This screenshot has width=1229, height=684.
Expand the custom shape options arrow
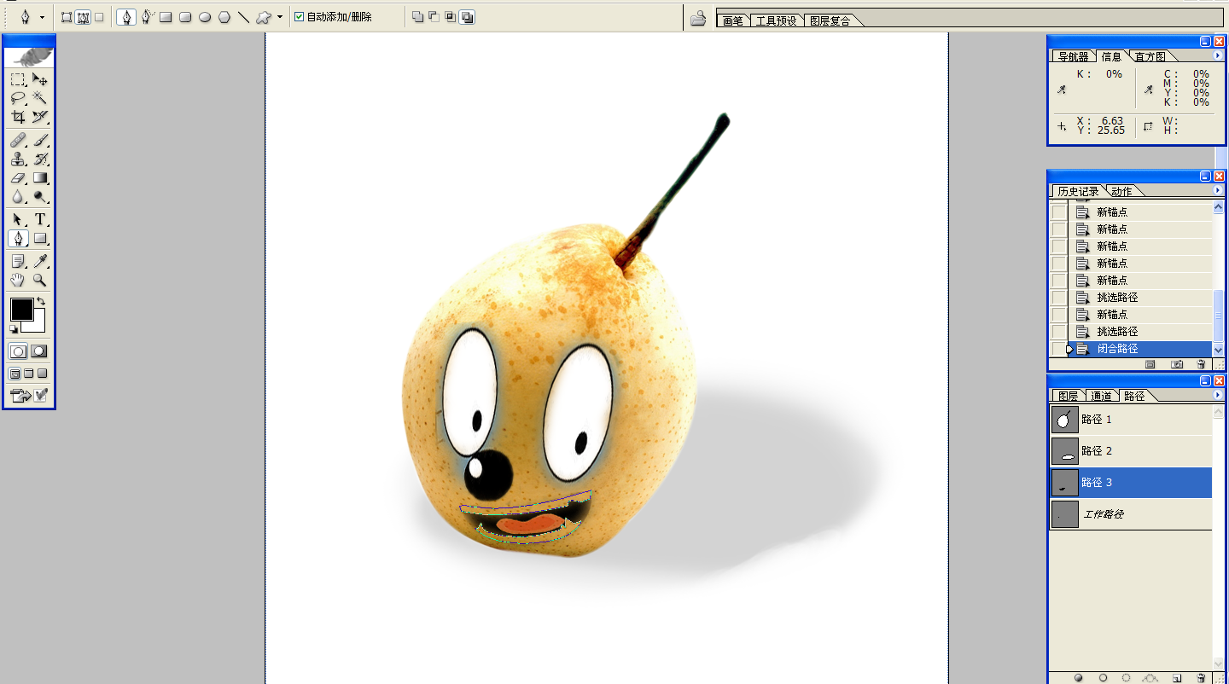pyautogui.click(x=280, y=17)
